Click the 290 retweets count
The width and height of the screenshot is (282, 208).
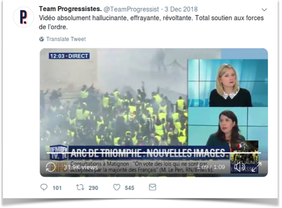[x=93, y=188]
